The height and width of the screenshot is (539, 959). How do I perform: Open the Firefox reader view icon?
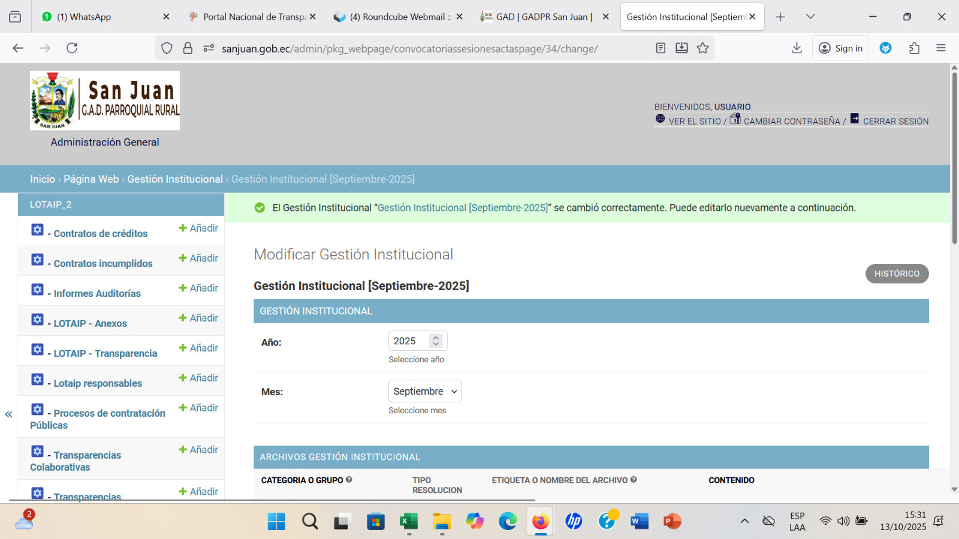click(661, 49)
